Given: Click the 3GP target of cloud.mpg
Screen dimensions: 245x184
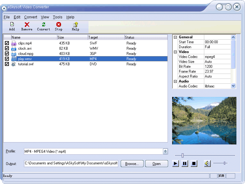Looking at the screenshot, I should [x=93, y=53].
